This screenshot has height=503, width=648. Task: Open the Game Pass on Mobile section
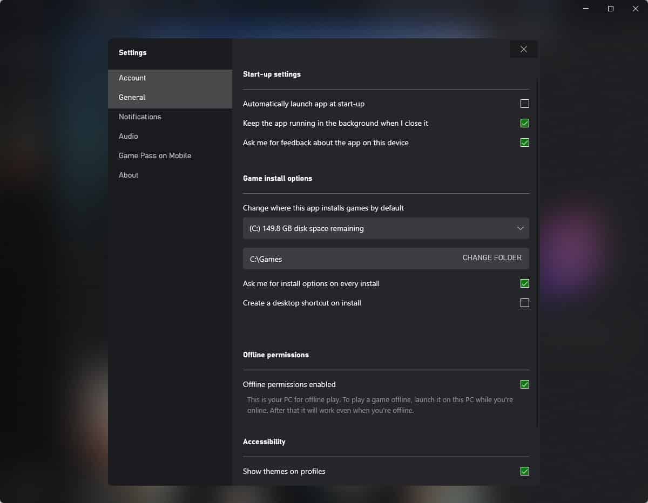pos(154,155)
